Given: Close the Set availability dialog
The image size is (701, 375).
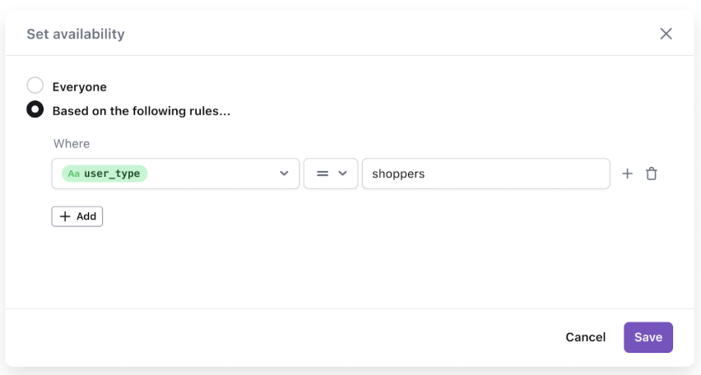Looking at the screenshot, I should [x=666, y=34].
